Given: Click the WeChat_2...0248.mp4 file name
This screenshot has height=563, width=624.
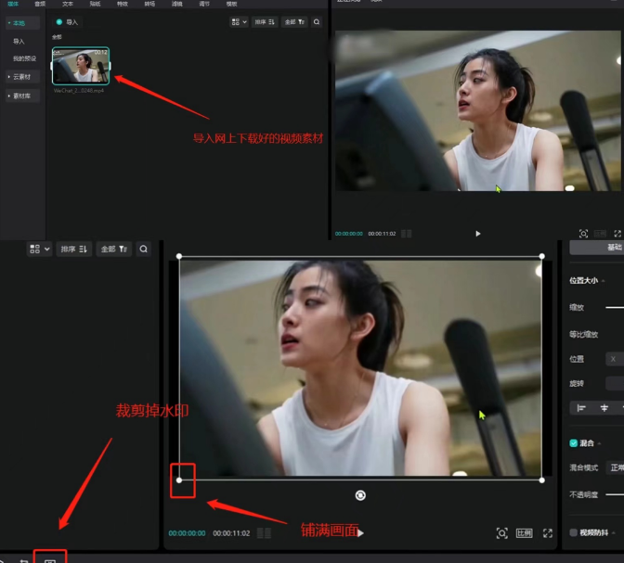Looking at the screenshot, I should 78,91.
